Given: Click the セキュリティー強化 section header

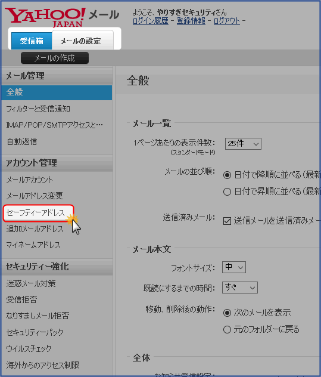Looking at the screenshot, I should pyautogui.click(x=57, y=267).
